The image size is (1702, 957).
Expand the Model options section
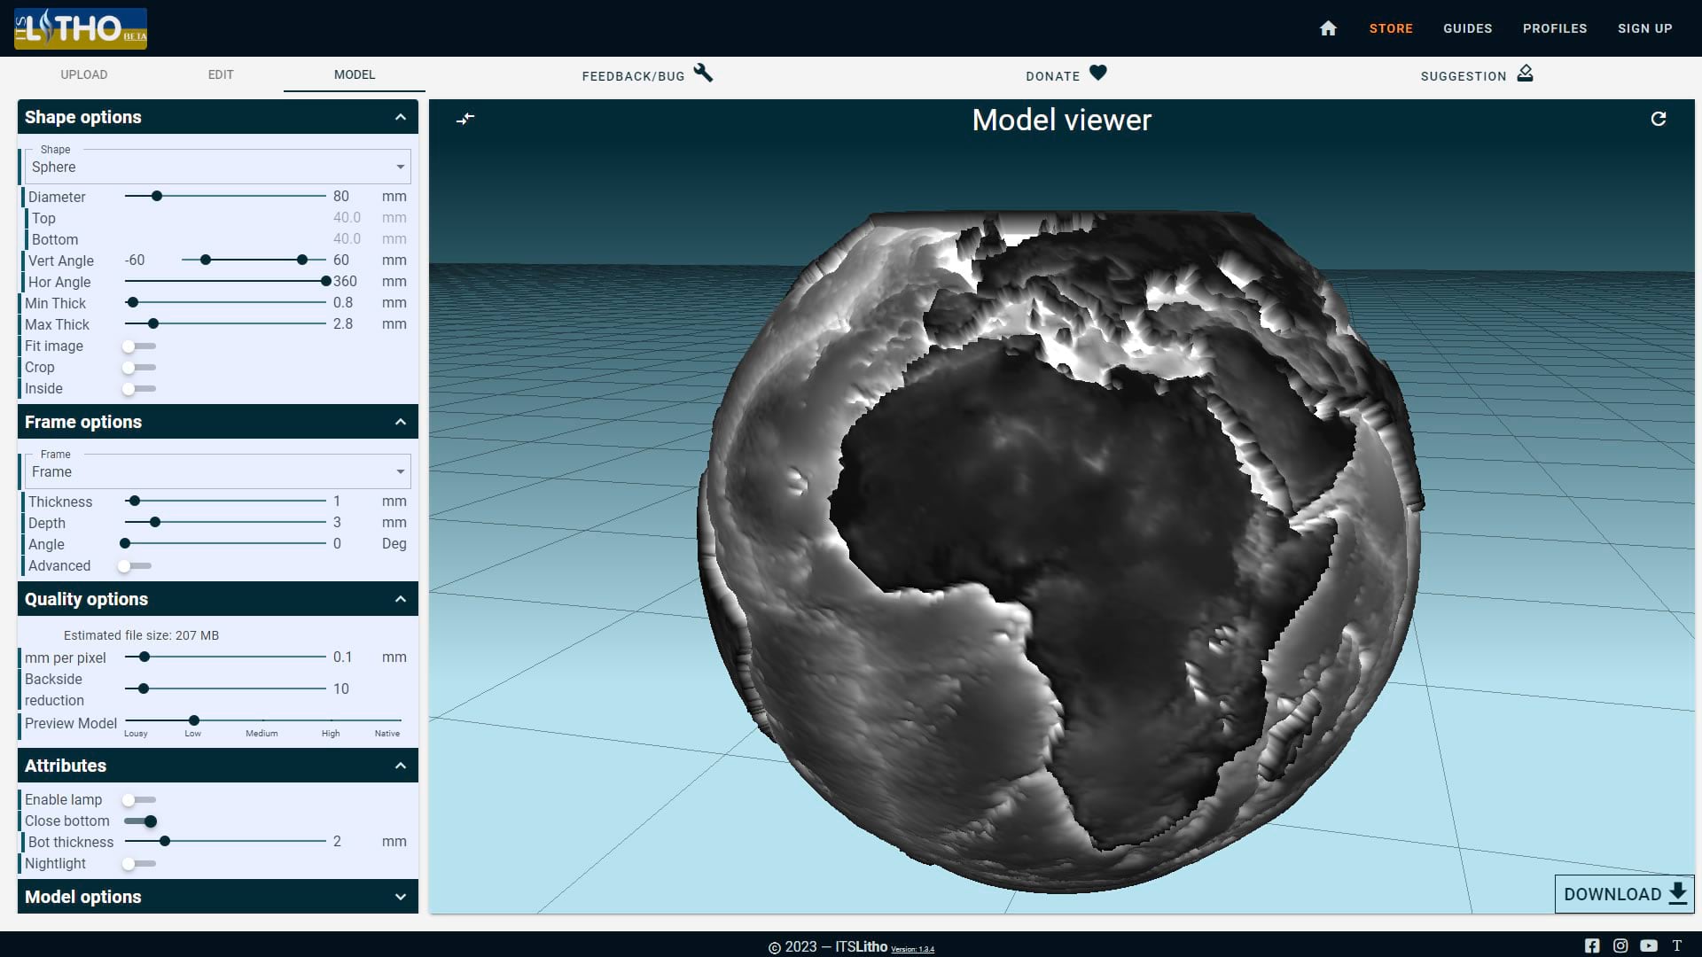pos(400,896)
